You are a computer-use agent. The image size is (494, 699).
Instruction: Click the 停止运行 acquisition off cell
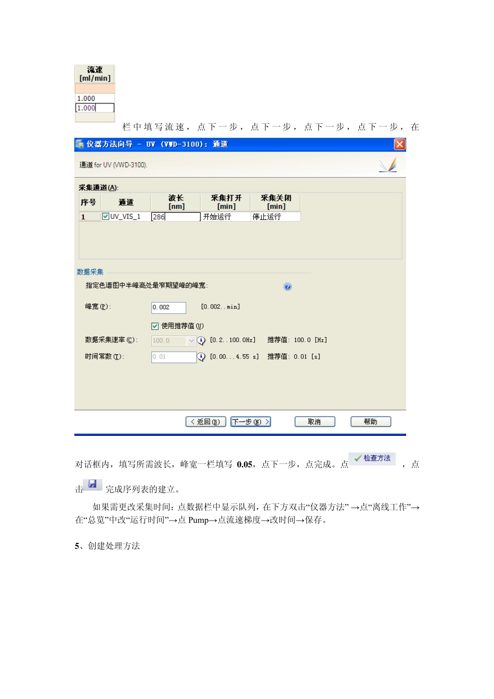point(276,217)
